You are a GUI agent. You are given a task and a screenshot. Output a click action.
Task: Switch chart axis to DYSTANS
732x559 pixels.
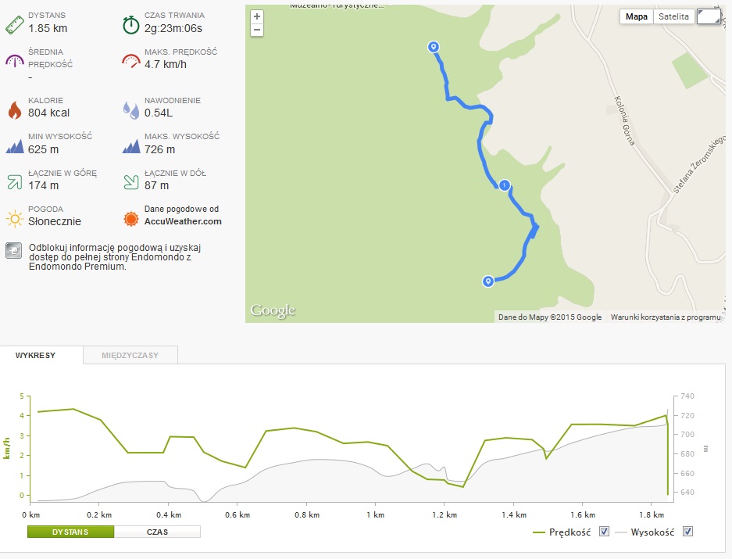tap(70, 532)
